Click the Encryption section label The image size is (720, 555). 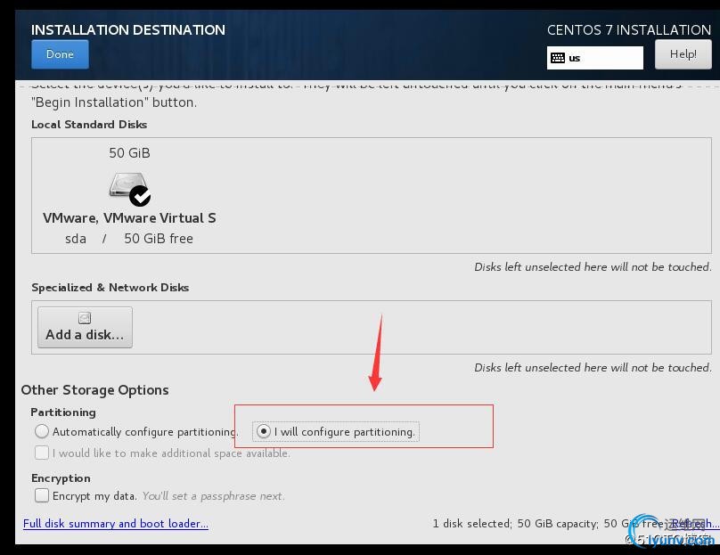[x=61, y=477]
